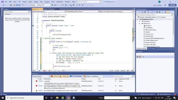Screen dimensions: 178x100
Task: Open the Debug menu
Action: (x=36, y=2)
